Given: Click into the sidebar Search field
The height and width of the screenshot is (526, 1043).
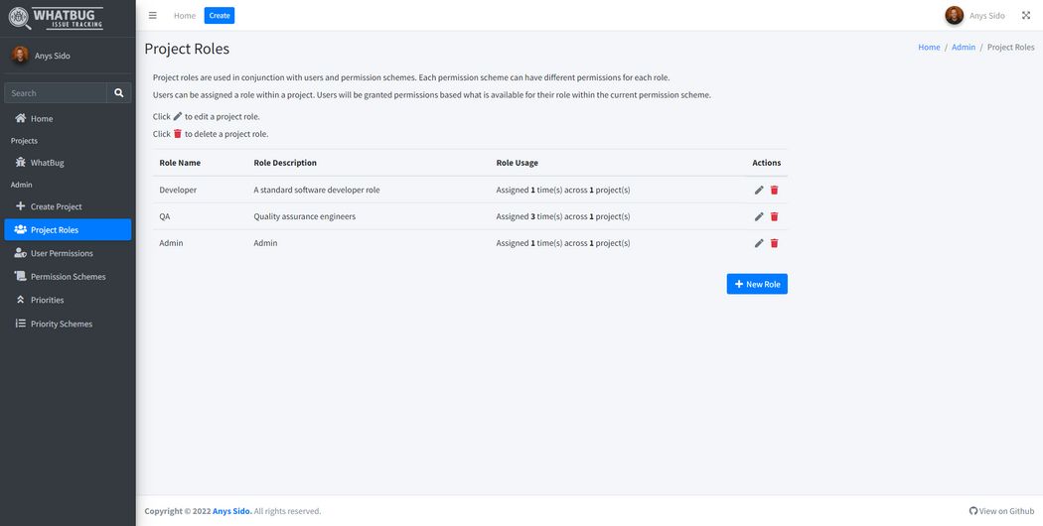Looking at the screenshot, I should pyautogui.click(x=56, y=93).
